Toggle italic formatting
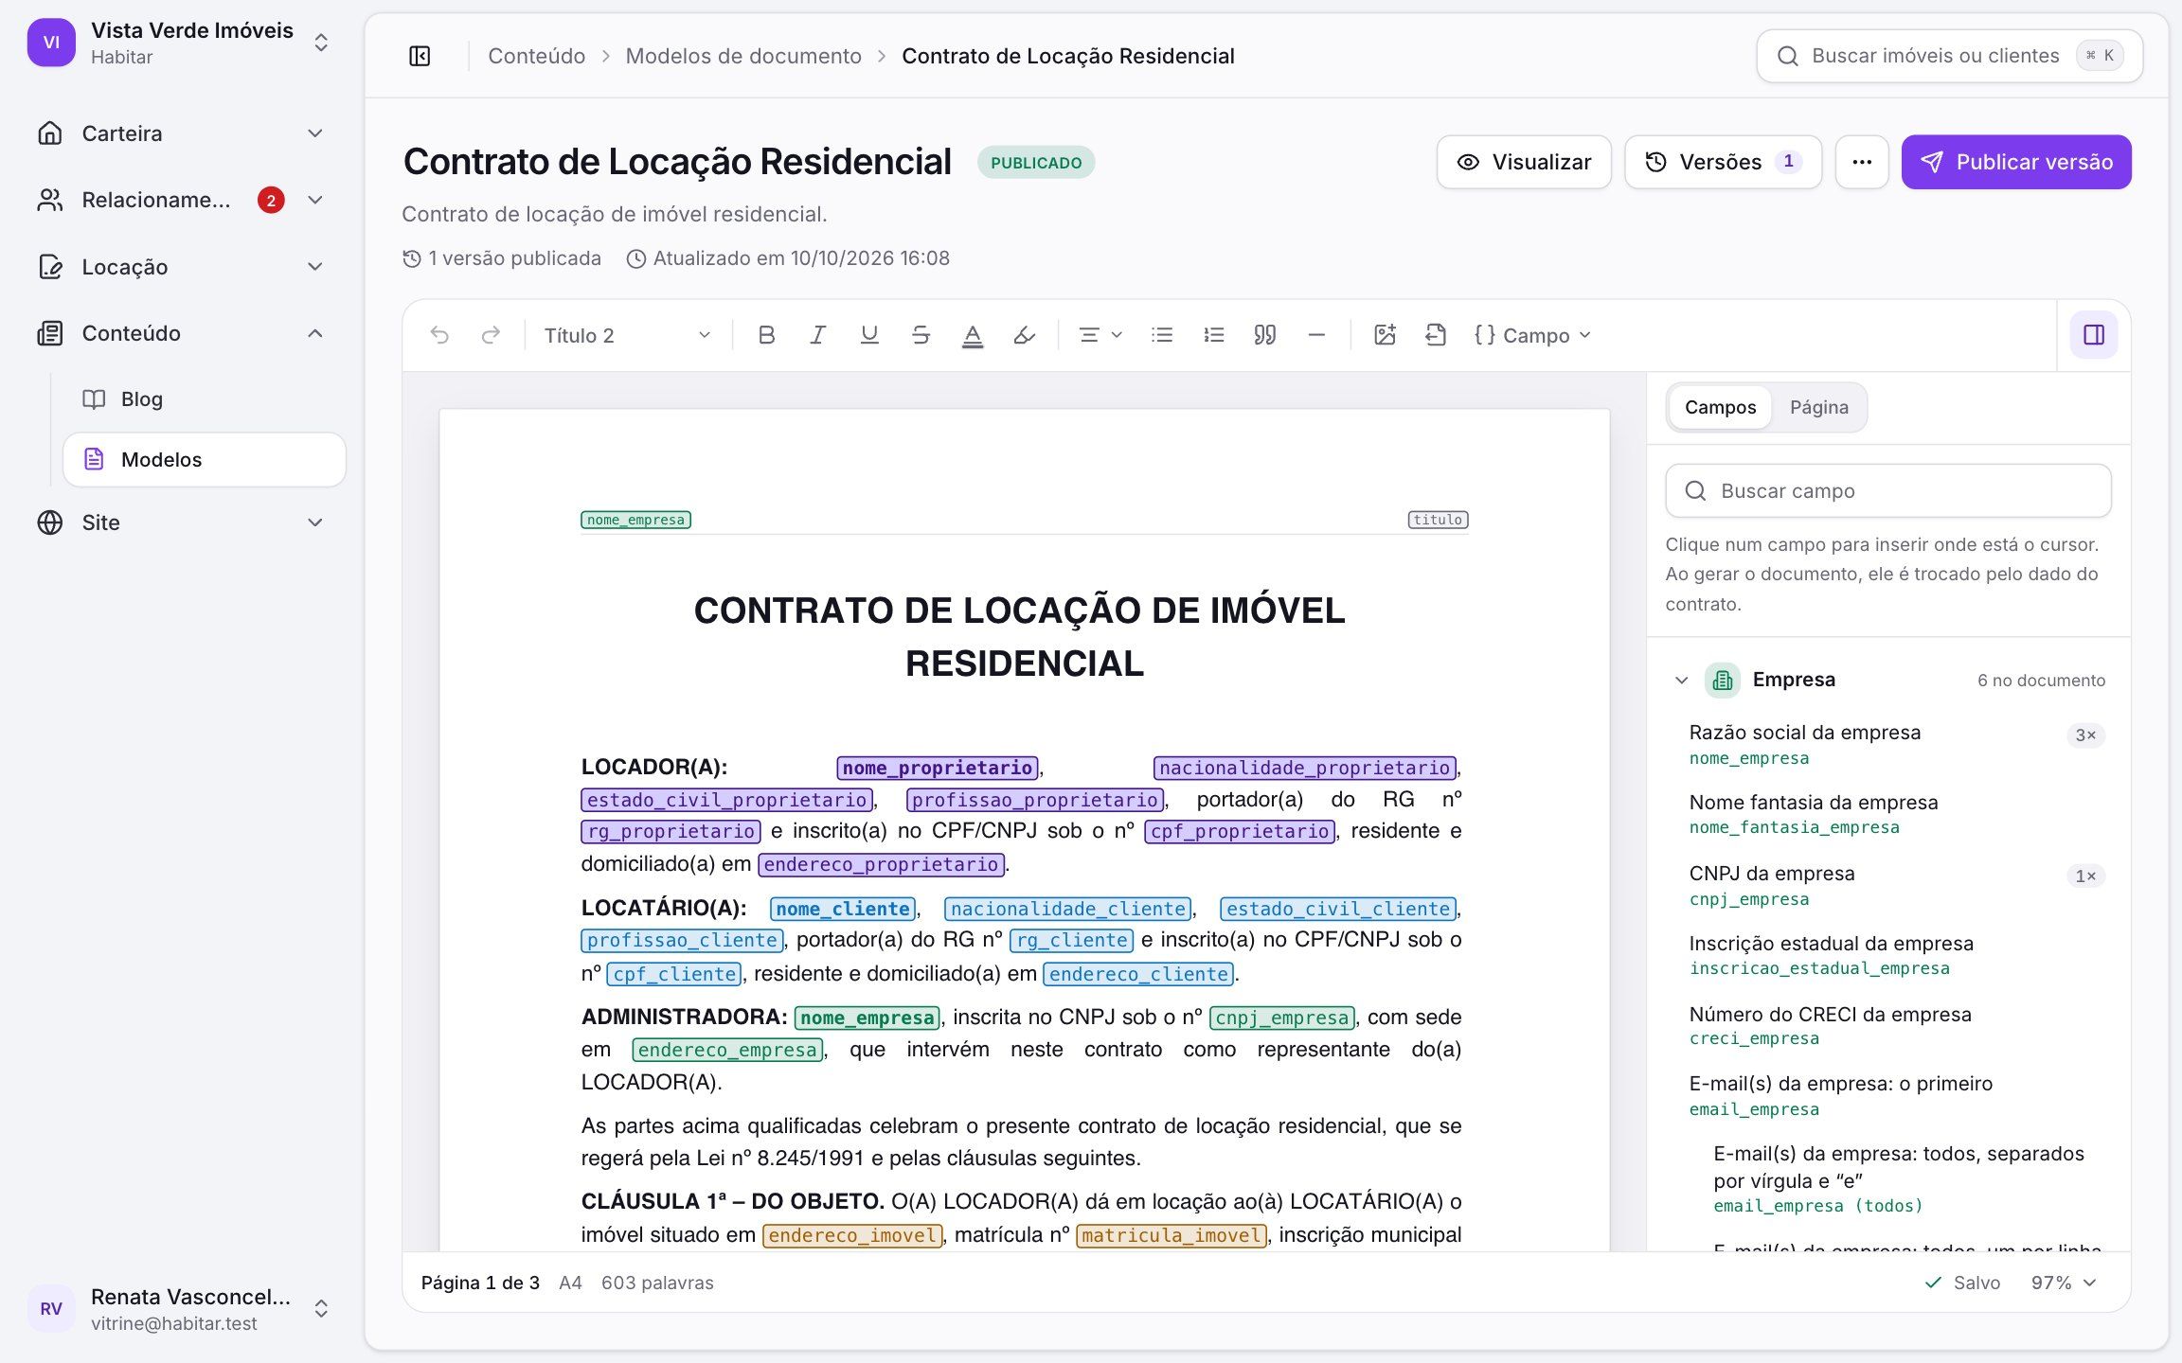Viewport: 2182px width, 1363px height. [x=818, y=335]
